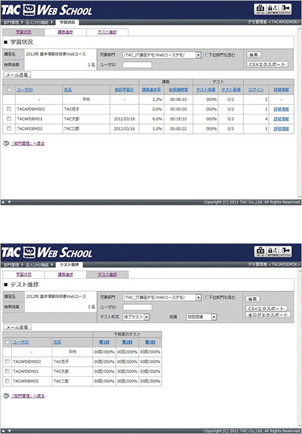Screen dimensions: 302x434
Task: Expand the 対象部門 dropdown on 学習状況 screen
Action: [x=198, y=55]
